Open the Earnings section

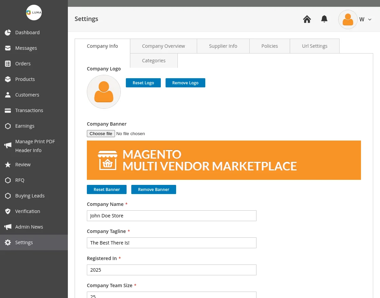point(25,126)
